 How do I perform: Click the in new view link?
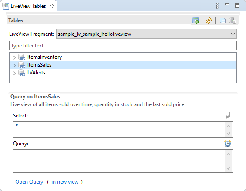[x=65, y=182]
